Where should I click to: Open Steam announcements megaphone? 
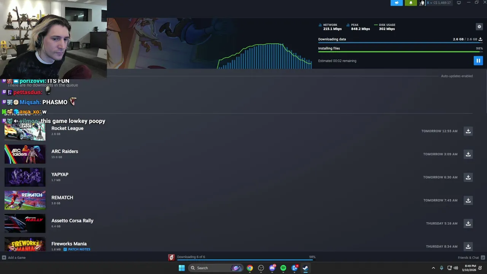point(396,3)
